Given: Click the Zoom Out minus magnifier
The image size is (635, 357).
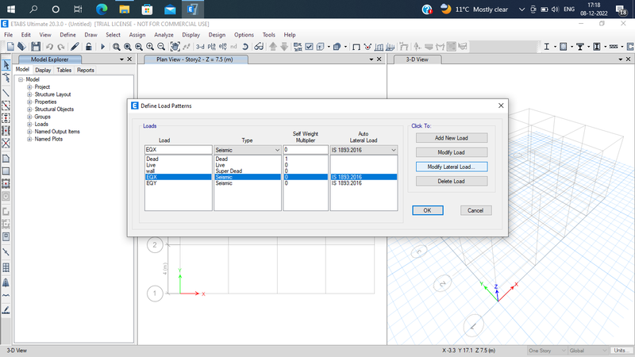Looking at the screenshot, I should click(161, 47).
